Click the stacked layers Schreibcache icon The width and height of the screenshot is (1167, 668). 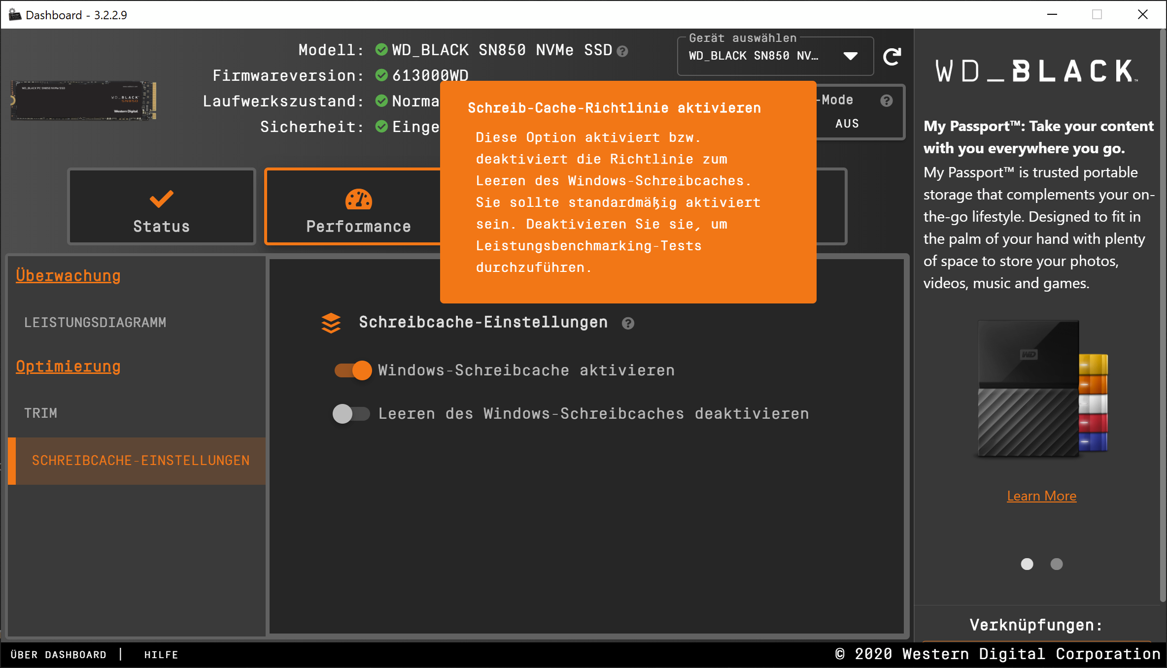(x=331, y=323)
